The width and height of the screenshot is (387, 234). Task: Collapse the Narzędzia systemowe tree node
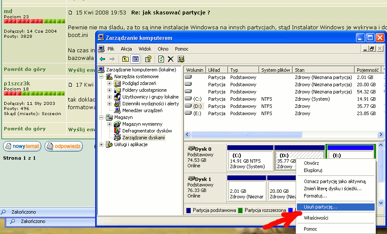101,77
